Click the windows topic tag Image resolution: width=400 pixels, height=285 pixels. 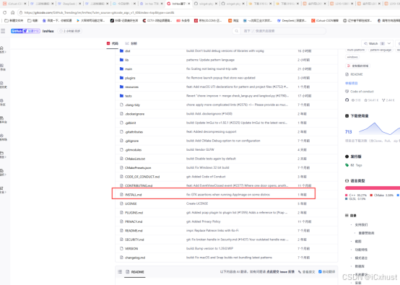coord(352,57)
